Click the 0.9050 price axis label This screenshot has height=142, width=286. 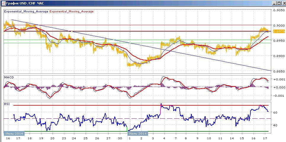click(279, 10)
